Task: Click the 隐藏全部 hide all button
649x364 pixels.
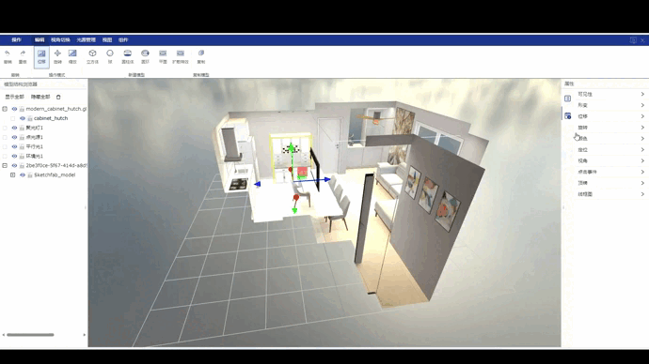Action: coord(40,97)
